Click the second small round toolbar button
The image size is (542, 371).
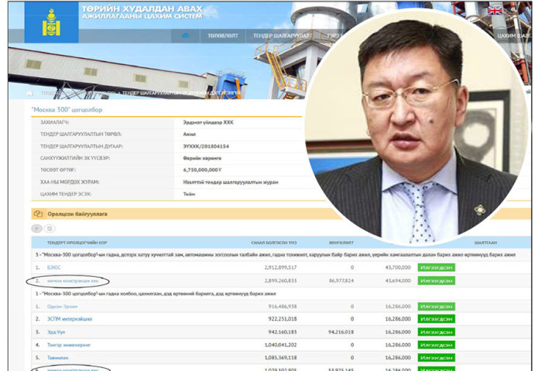point(49,229)
